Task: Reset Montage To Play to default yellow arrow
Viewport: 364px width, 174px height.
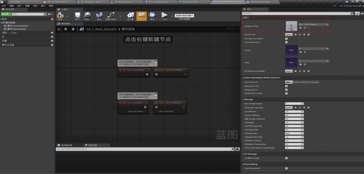Action: [308, 28]
